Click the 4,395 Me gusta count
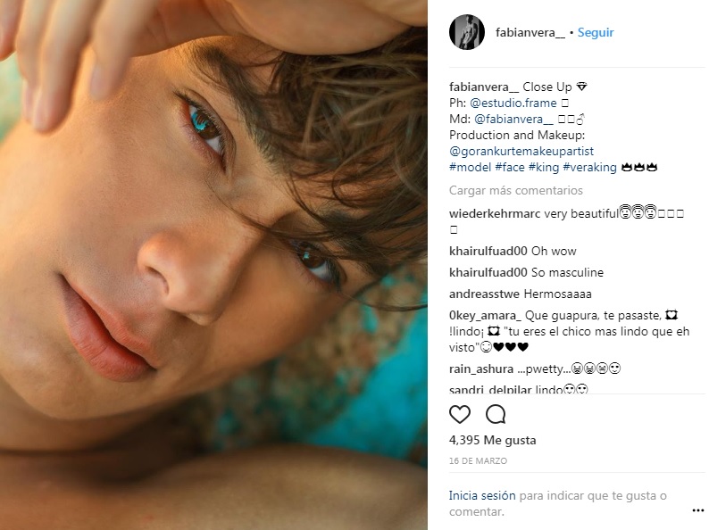Image resolution: width=709 pixels, height=530 pixels. point(493,441)
